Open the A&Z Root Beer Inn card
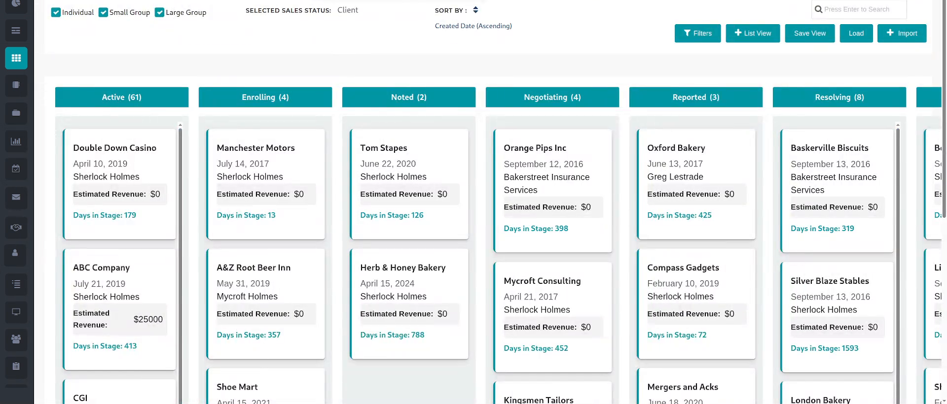947x404 pixels. pyautogui.click(x=266, y=304)
